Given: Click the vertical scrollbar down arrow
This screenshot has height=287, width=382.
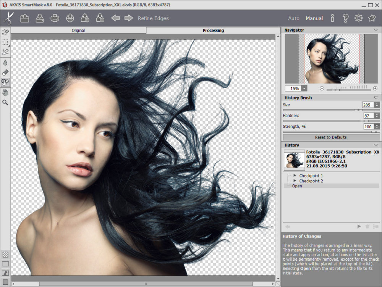Looking at the screenshot, I should (278, 279).
